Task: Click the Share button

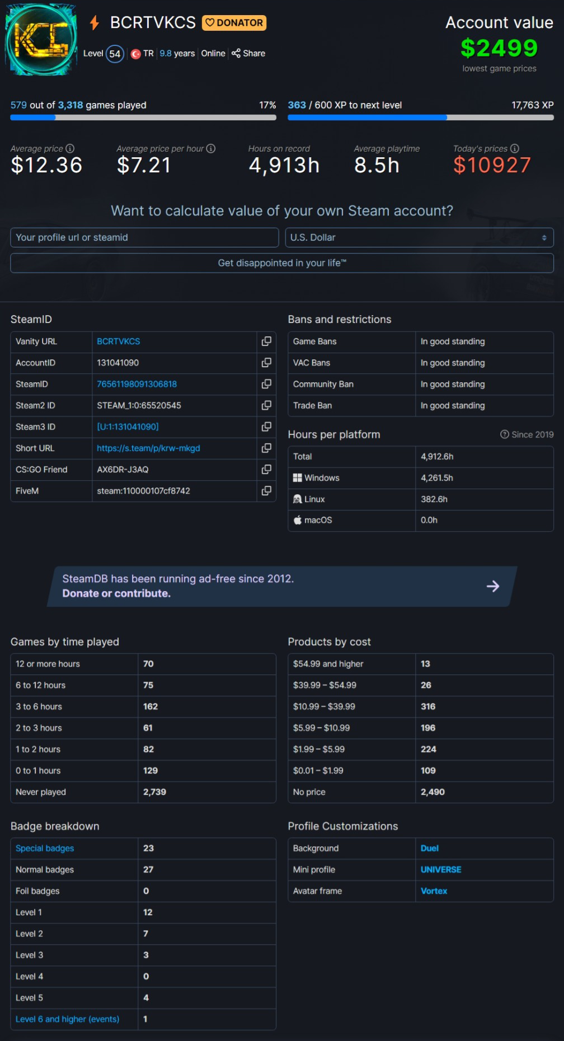Action: (248, 53)
